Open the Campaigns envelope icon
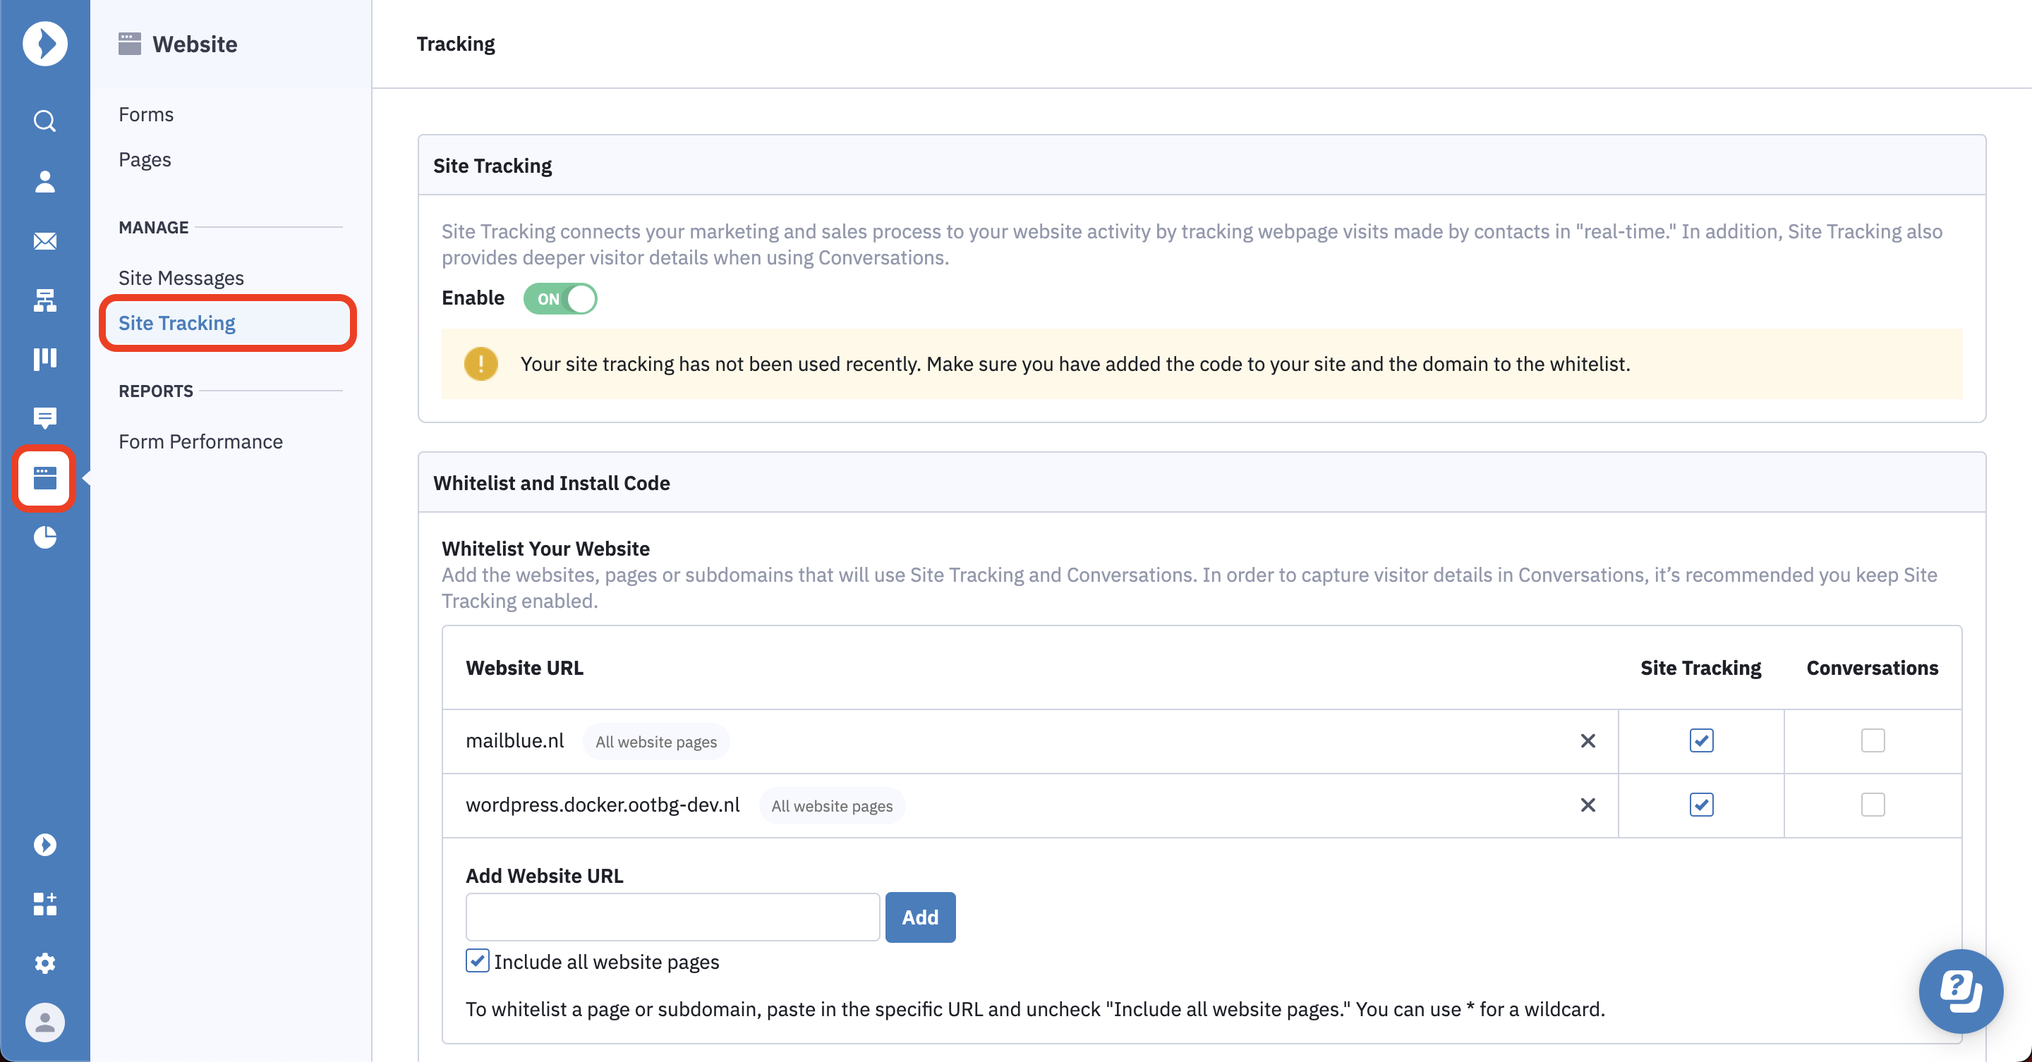Screen dimensions: 2032x1062 (x=45, y=241)
